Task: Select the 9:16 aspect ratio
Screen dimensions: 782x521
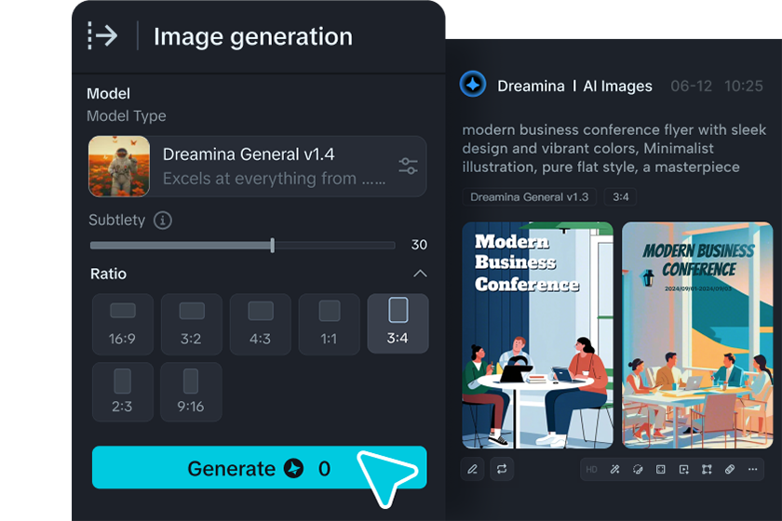Action: [192, 392]
